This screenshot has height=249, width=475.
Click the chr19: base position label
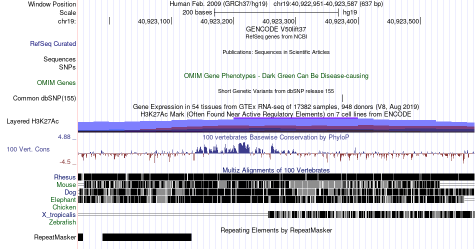66,21
